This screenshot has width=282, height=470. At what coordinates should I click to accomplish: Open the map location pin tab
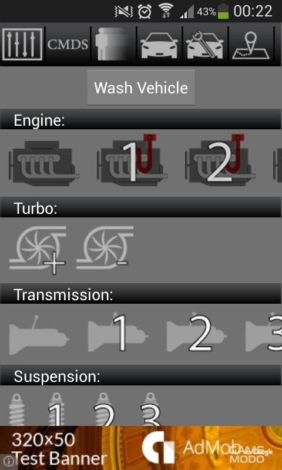tap(251, 44)
